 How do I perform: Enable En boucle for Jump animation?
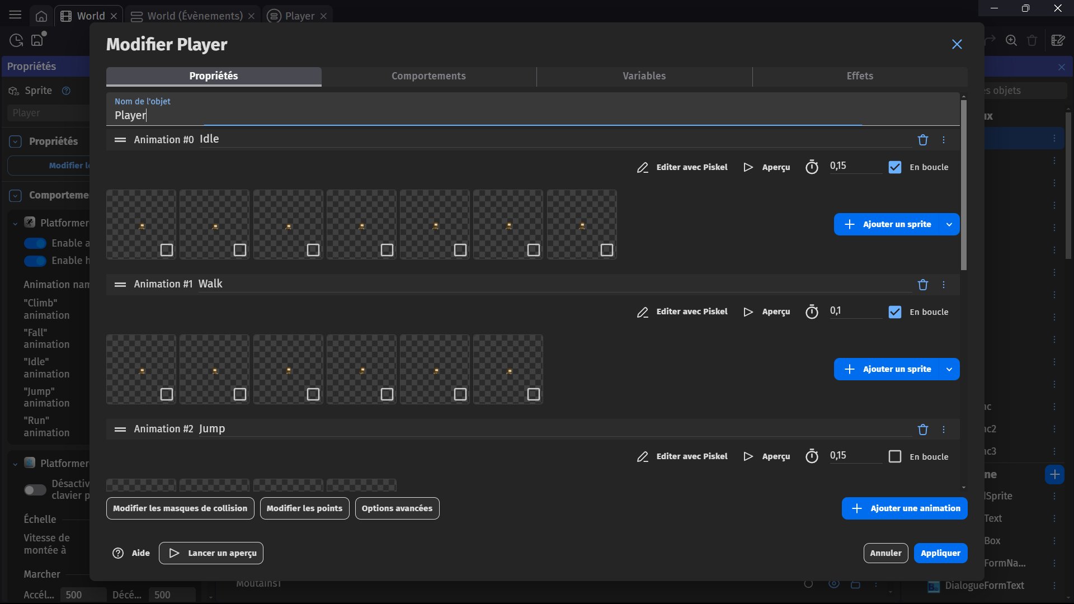click(x=895, y=456)
